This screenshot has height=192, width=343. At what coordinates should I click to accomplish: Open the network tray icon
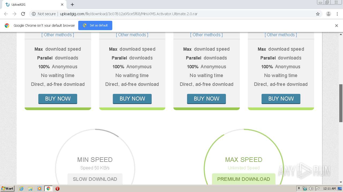coord(305,189)
